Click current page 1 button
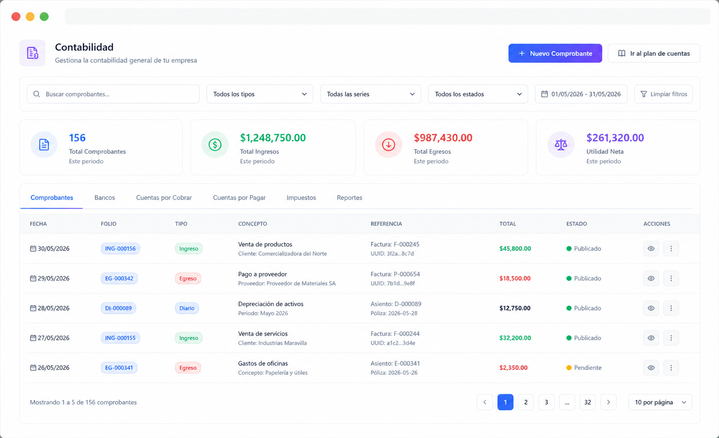 coord(505,402)
